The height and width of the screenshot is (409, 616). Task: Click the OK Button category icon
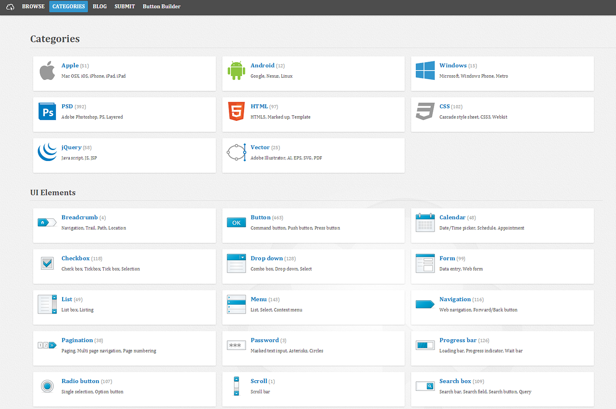pyautogui.click(x=236, y=222)
